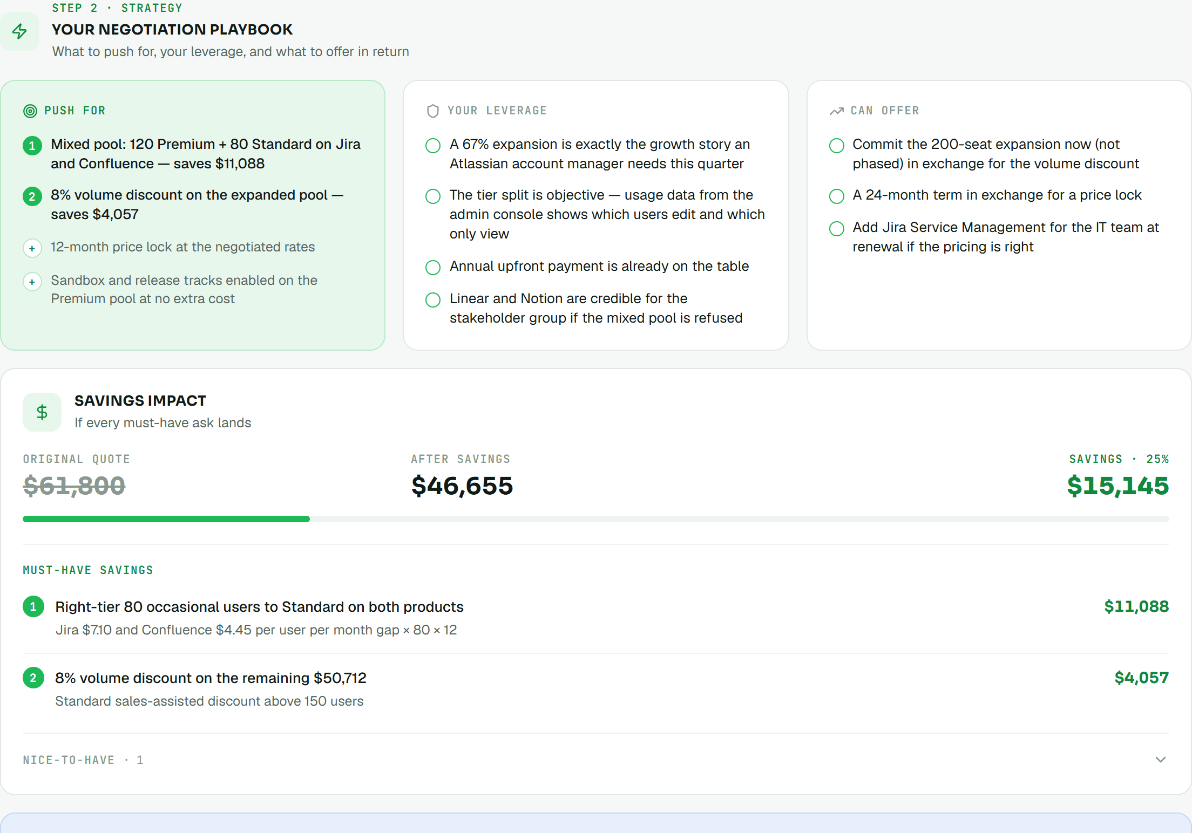Viewport: 1192px width, 833px height.
Task: Click badge 2 beside discount on remaining $50,712
Action: click(x=33, y=678)
